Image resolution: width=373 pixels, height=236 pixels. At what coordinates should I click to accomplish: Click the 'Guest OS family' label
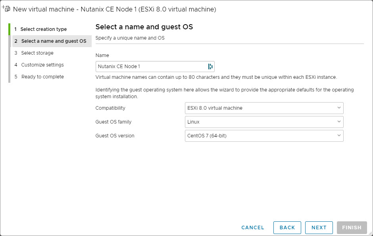pyautogui.click(x=113, y=122)
